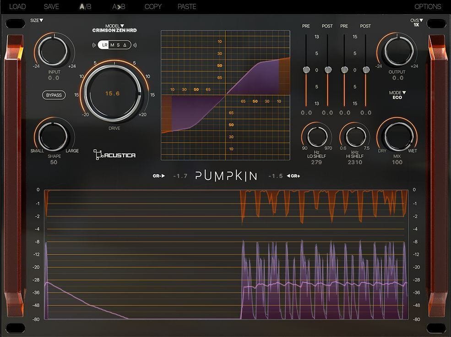The width and height of the screenshot is (451, 337).
Task: Click the left stereo wave icon beside LR
Action: [x=95, y=45]
